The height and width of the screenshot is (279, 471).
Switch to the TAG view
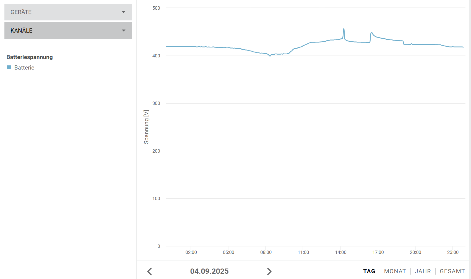tap(369, 271)
